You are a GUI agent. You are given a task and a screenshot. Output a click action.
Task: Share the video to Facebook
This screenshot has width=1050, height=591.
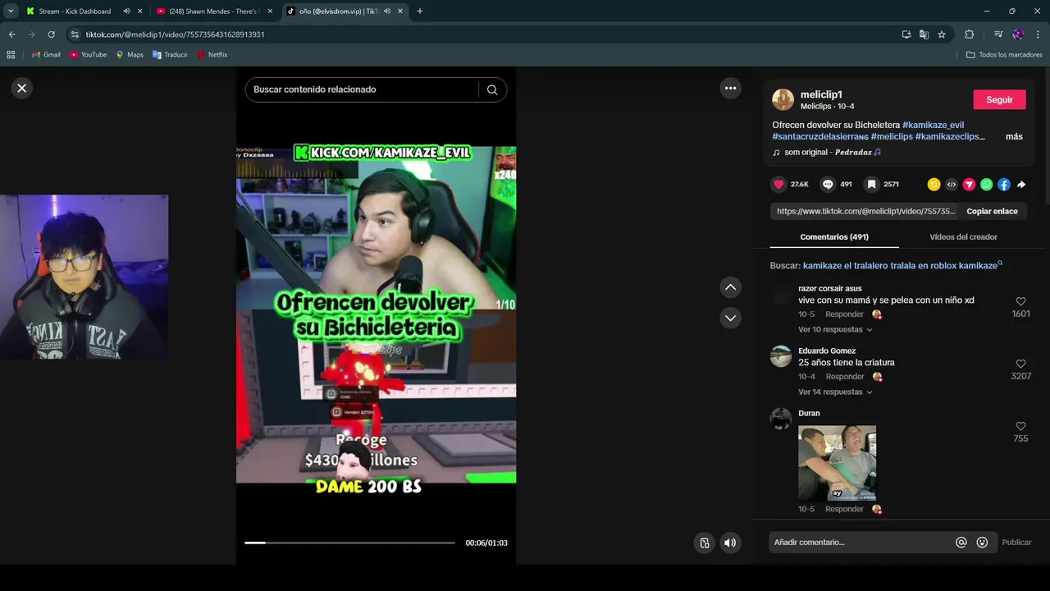click(x=1004, y=185)
